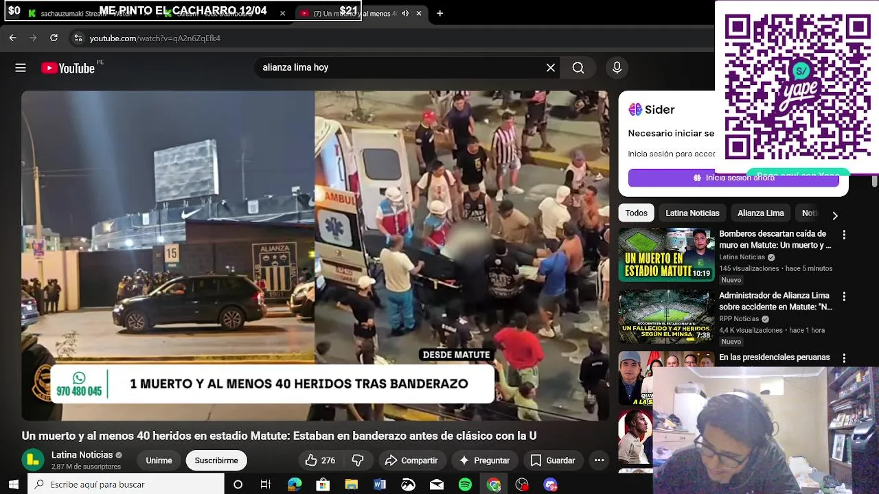This screenshot has height=494, width=879.
Task: Clear the search text with the X icon
Action: (550, 68)
